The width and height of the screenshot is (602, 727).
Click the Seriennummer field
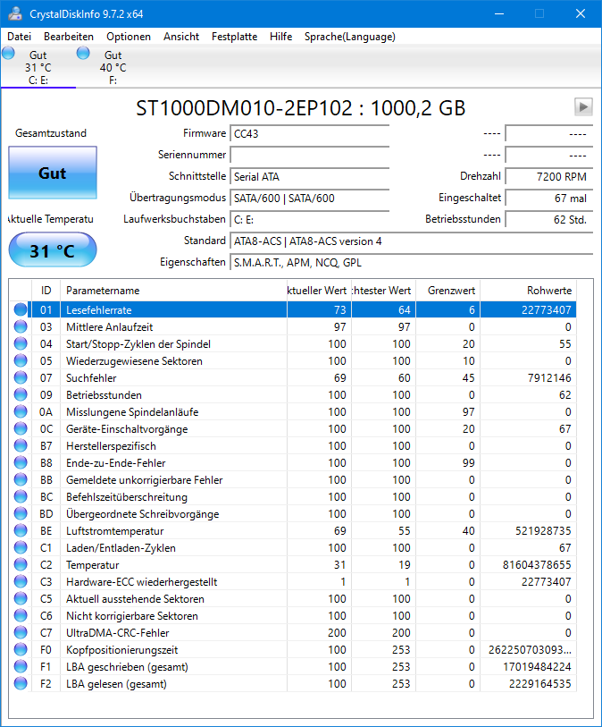click(309, 154)
